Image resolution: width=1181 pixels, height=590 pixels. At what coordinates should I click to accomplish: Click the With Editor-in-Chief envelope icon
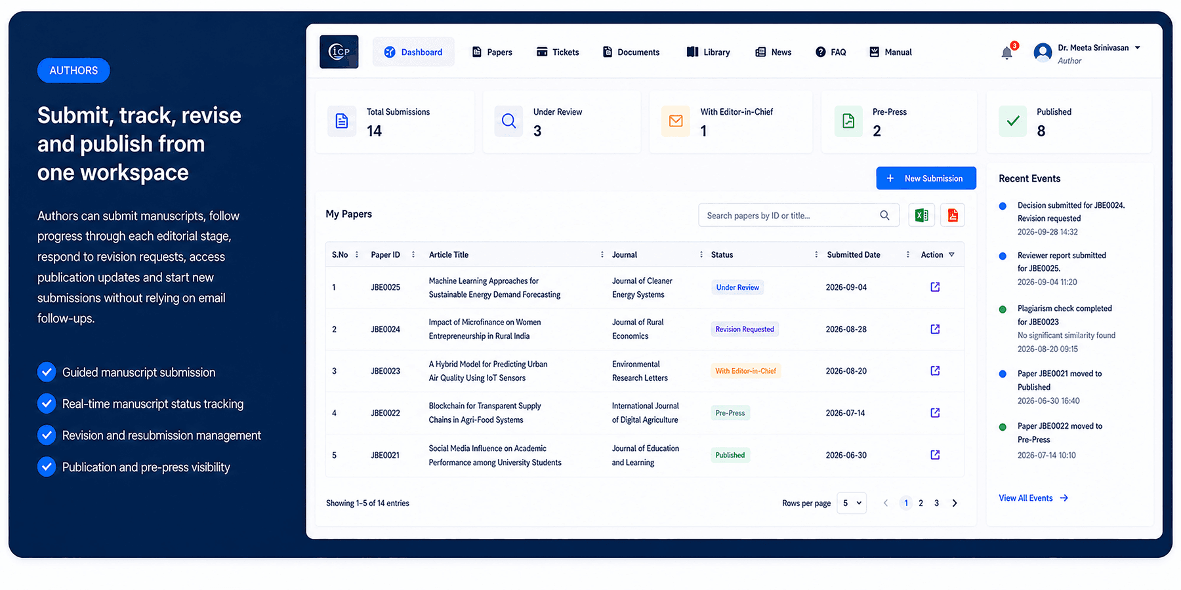(x=676, y=121)
